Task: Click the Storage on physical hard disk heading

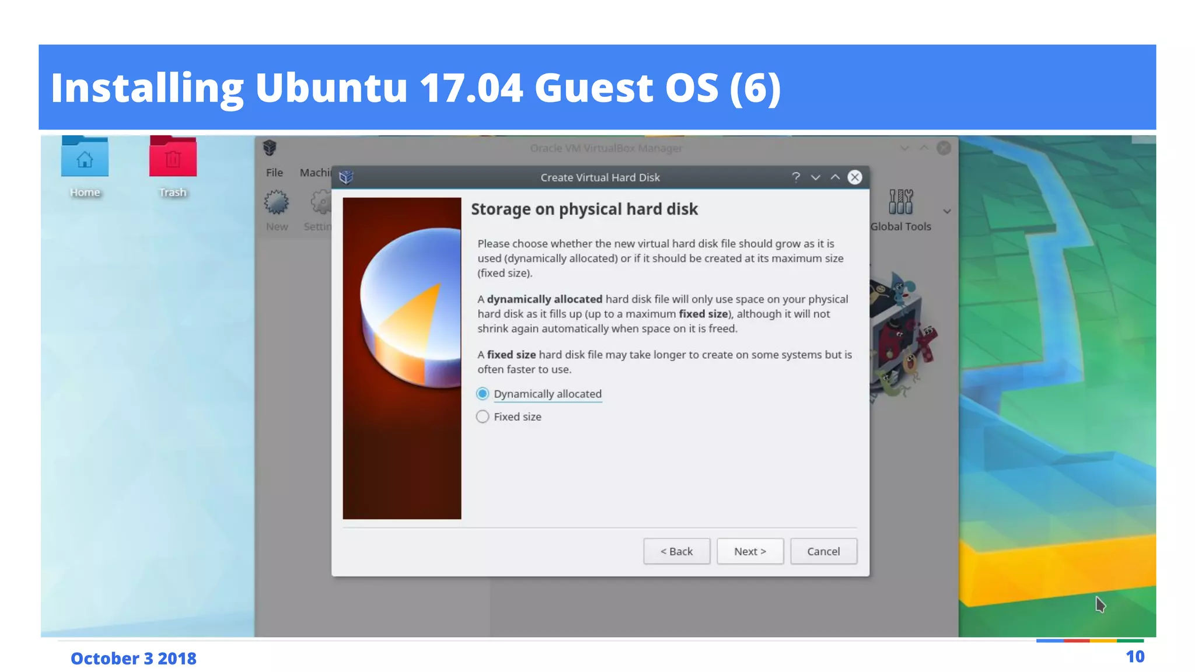Action: tap(584, 209)
